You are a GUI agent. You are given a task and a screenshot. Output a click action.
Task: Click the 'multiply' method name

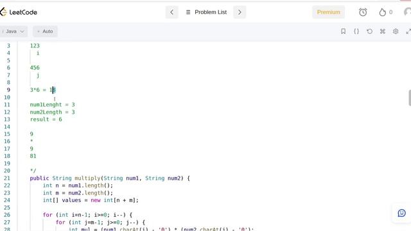point(87,178)
